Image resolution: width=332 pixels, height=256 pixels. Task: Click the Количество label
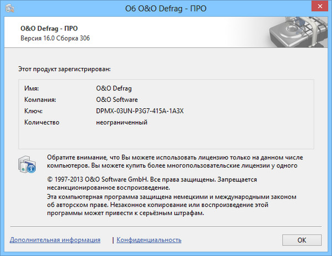(x=42, y=122)
